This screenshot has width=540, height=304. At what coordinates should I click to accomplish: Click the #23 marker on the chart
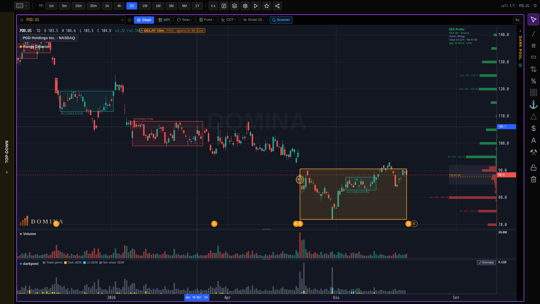[x=300, y=179]
